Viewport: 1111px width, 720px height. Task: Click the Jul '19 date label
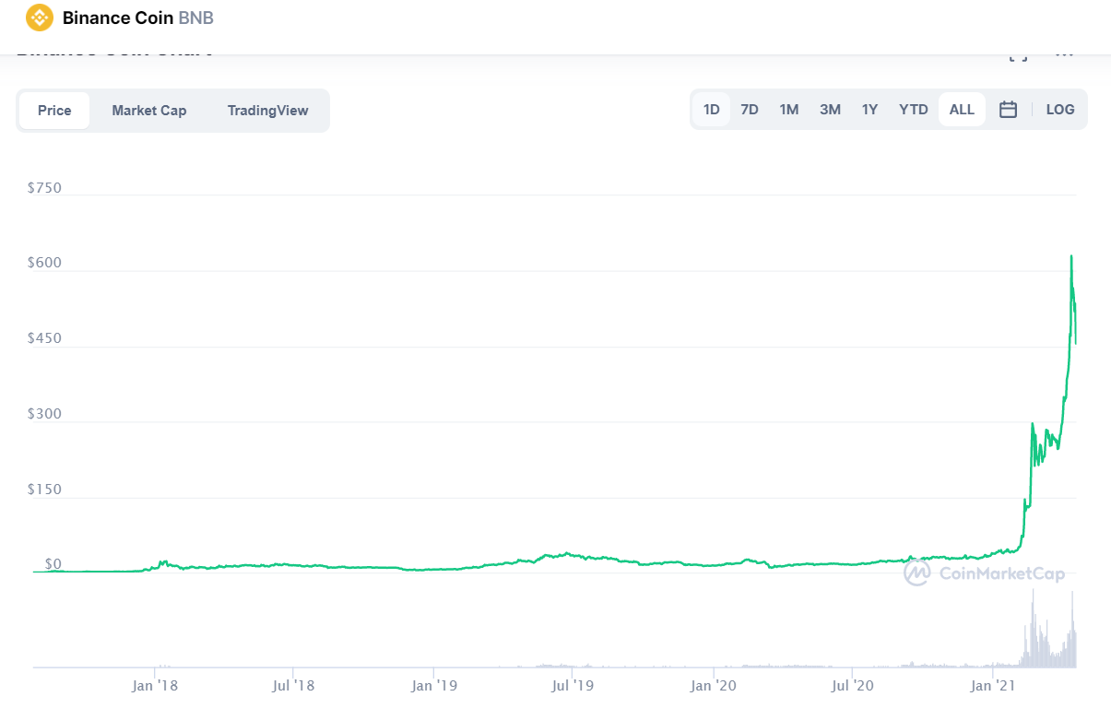tap(573, 686)
